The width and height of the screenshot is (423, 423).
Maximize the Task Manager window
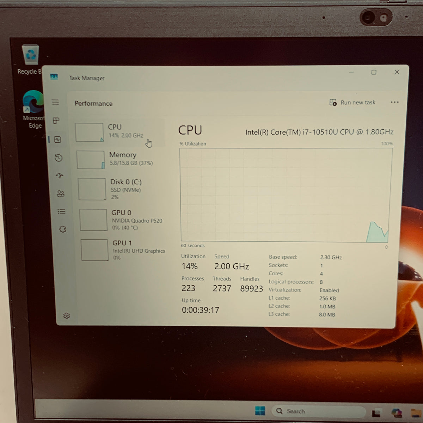coord(374,72)
